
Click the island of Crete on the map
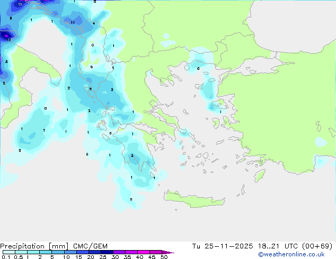pyautogui.click(x=194, y=199)
